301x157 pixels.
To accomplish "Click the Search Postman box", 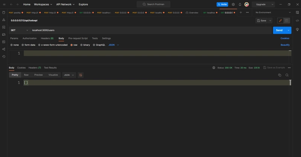I will (x=154, y=4).
